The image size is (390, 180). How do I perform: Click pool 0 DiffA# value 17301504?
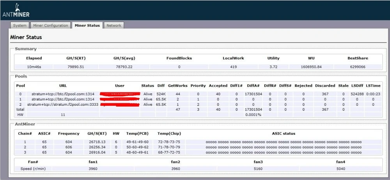click(253, 94)
